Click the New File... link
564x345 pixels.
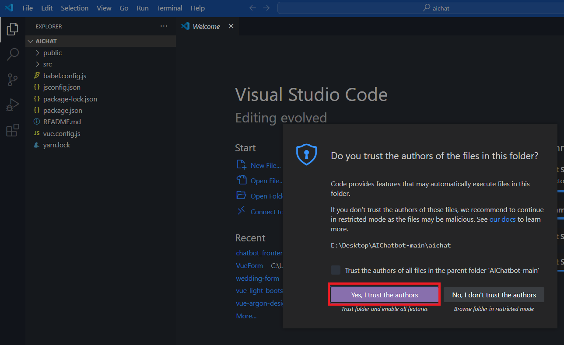266,165
